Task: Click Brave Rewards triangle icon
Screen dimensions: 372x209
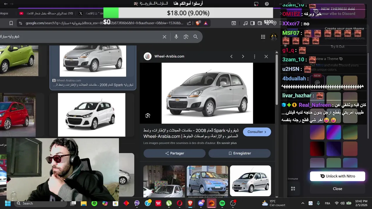Action: pyautogui.click(x=206, y=23)
